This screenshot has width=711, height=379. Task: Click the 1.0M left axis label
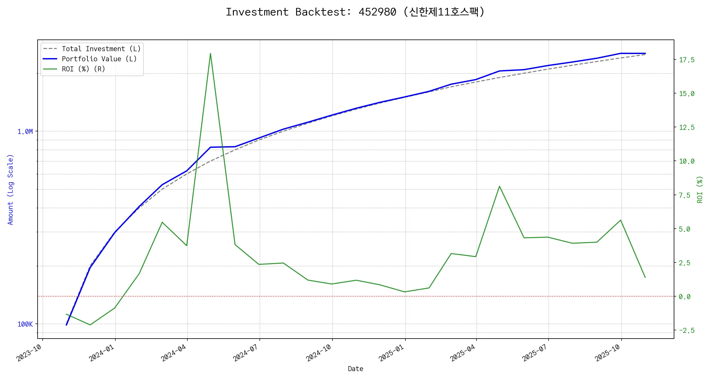click(25, 132)
